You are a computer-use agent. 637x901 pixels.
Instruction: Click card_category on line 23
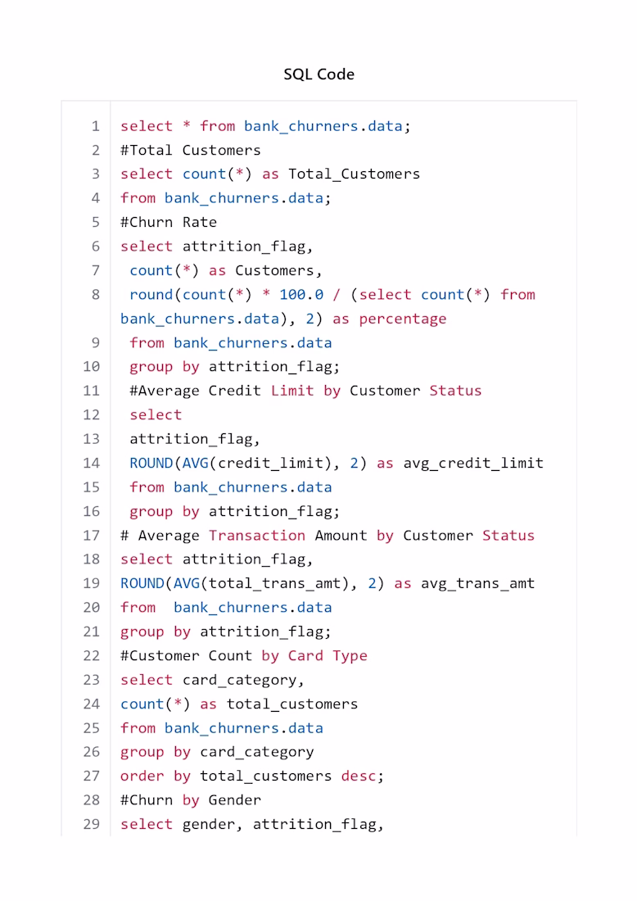[240, 681]
